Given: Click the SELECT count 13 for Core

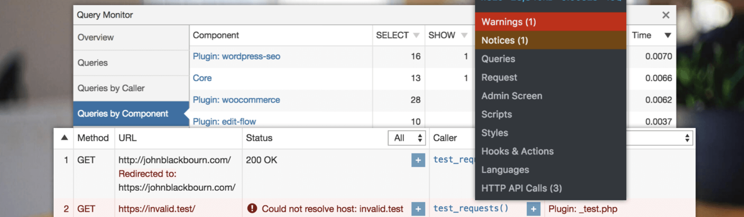Looking at the screenshot, I should (415, 78).
